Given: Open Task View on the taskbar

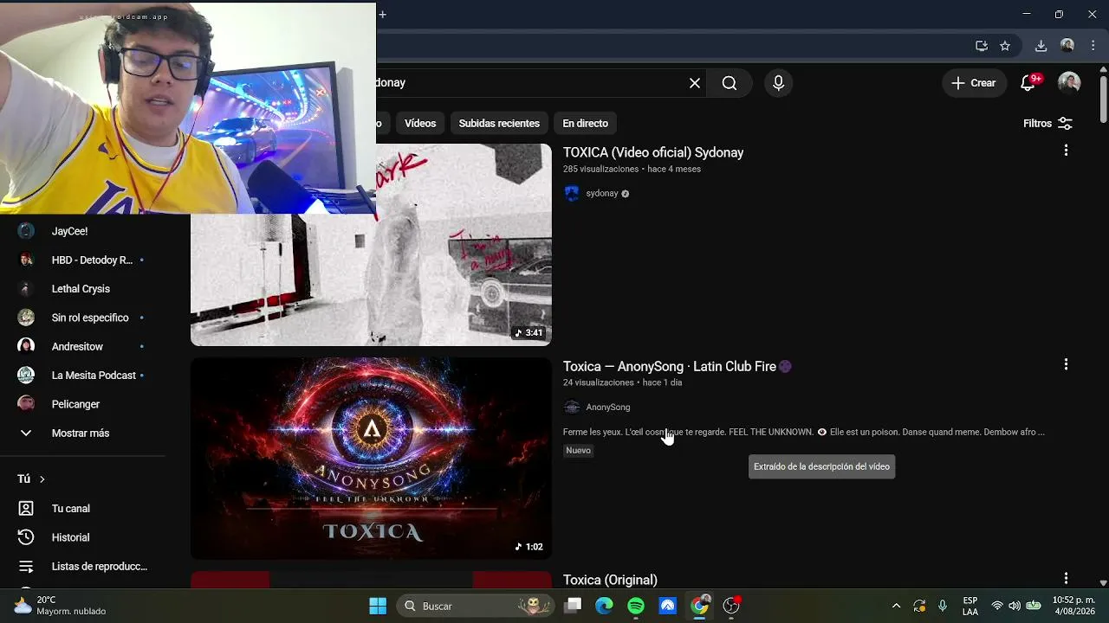Looking at the screenshot, I should coord(573,606).
